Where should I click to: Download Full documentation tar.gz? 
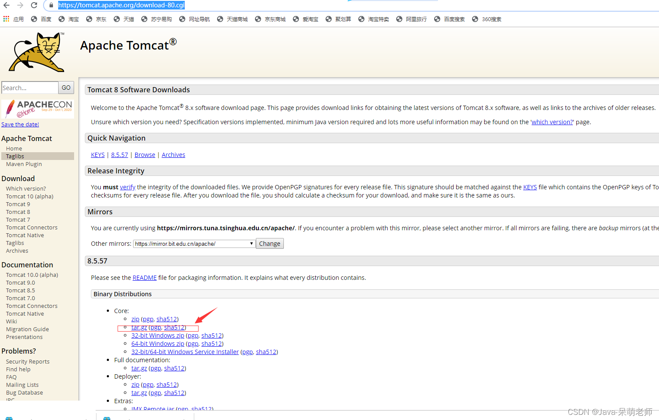point(139,368)
